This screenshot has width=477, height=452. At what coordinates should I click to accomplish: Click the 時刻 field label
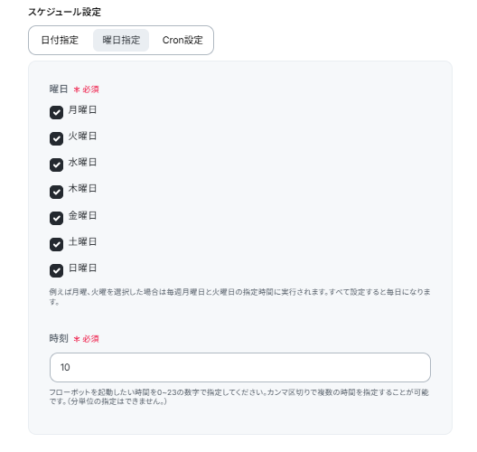pyautogui.click(x=59, y=338)
